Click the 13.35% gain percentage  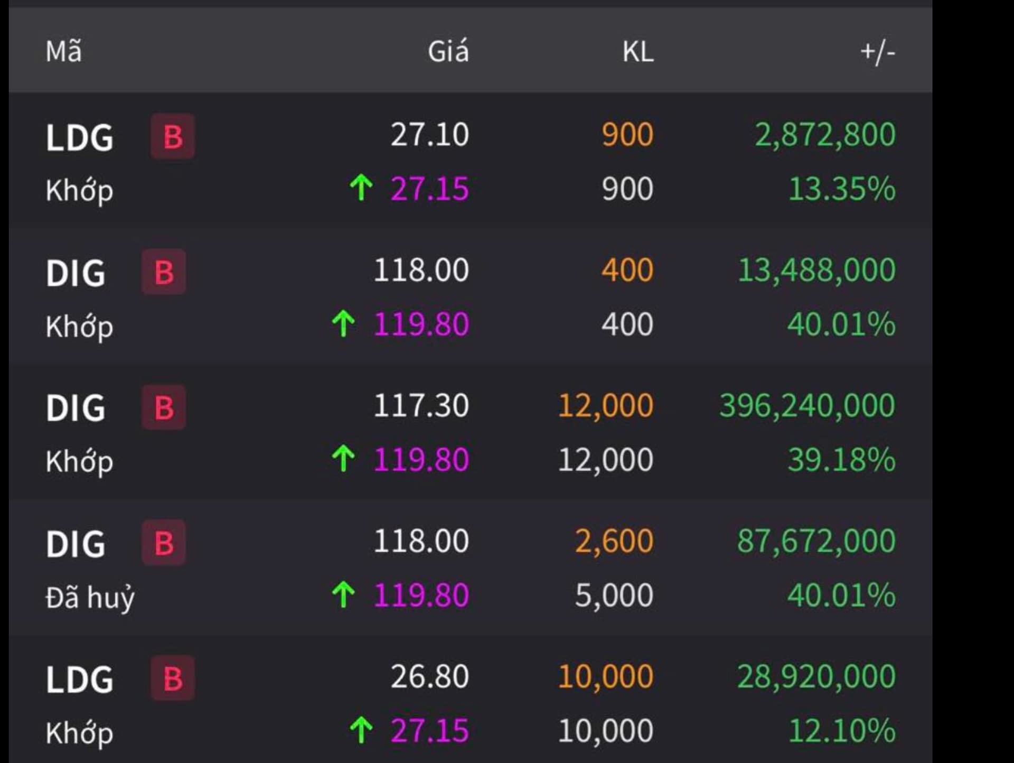point(841,189)
